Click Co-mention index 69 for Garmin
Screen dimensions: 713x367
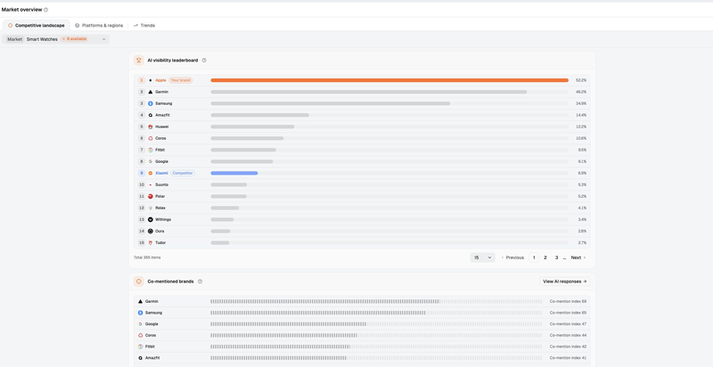pyautogui.click(x=568, y=302)
